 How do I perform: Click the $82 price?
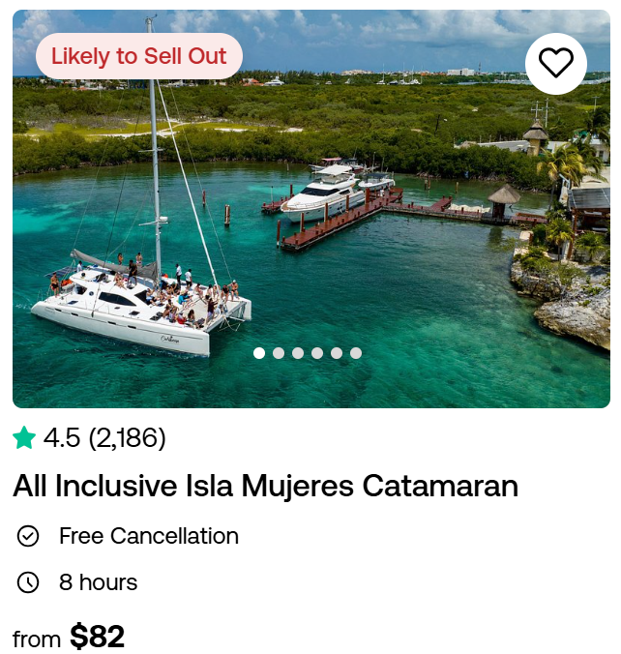pyautogui.click(x=97, y=637)
